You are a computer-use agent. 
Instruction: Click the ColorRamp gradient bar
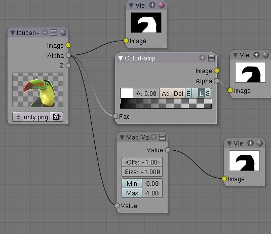click(166, 104)
